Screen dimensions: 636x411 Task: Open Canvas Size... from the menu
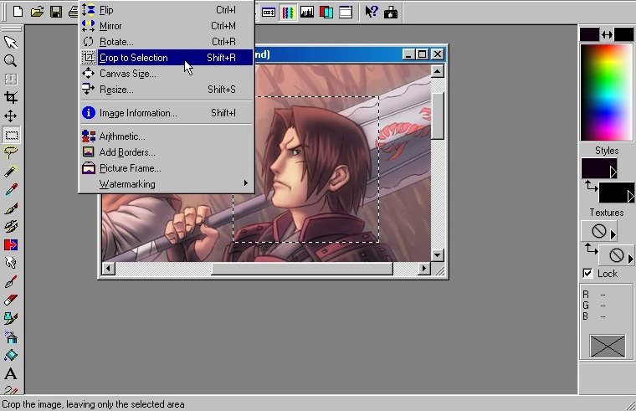167,74
